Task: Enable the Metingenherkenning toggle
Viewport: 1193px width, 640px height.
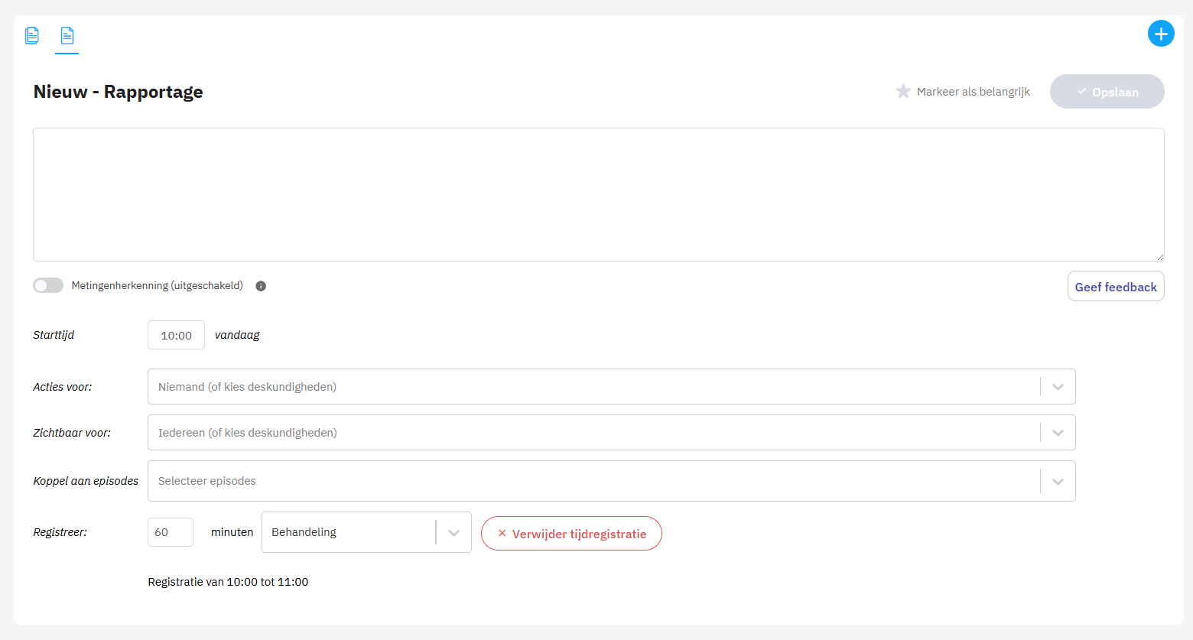Action: pyautogui.click(x=48, y=285)
